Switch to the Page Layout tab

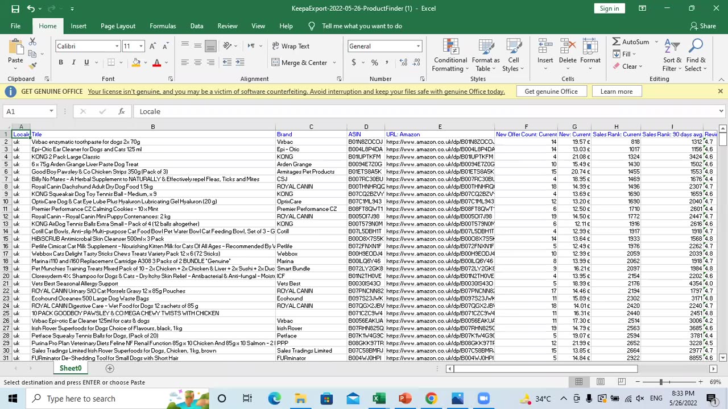click(118, 26)
